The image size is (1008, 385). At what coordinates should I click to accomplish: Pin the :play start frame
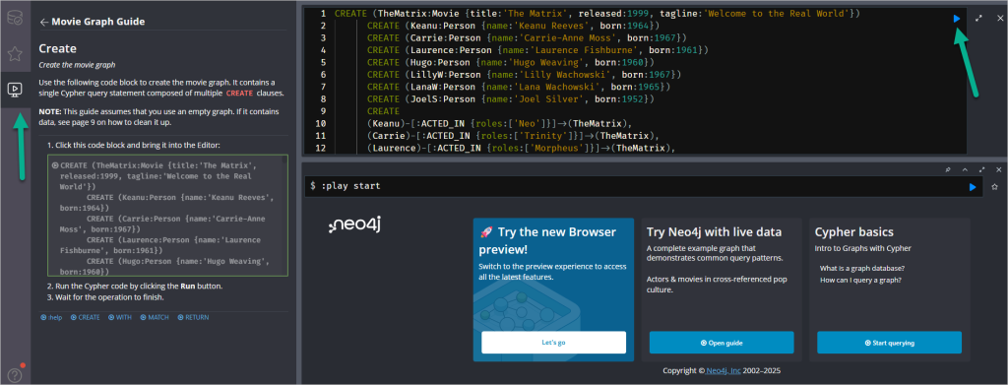[948, 169]
